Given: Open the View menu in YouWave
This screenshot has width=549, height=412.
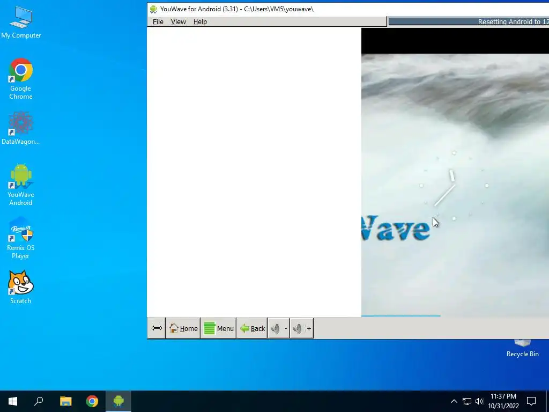Looking at the screenshot, I should [178, 21].
